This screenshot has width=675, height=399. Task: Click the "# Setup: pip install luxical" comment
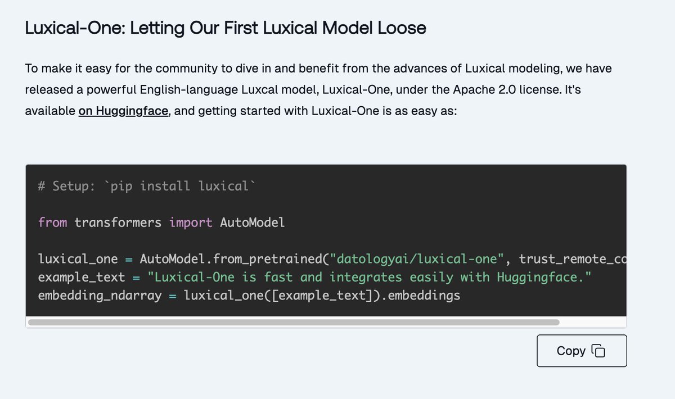click(146, 186)
